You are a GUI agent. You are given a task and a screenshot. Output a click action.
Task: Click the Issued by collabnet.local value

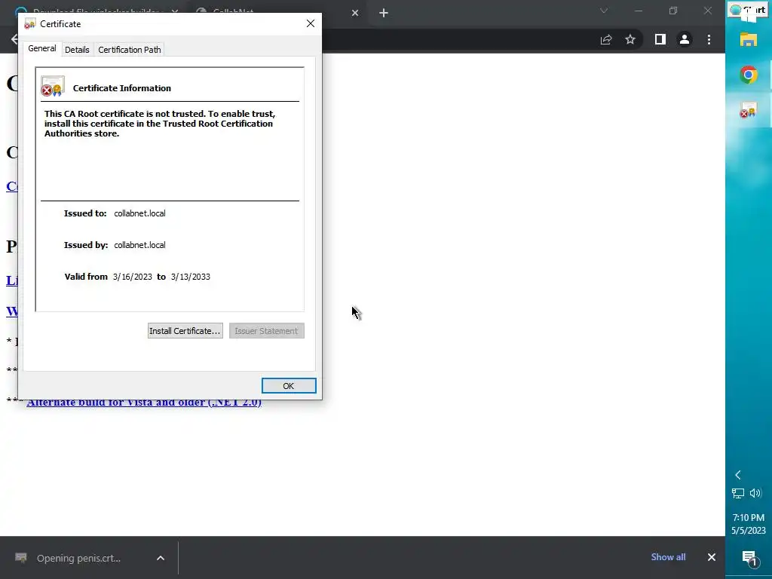tap(139, 245)
